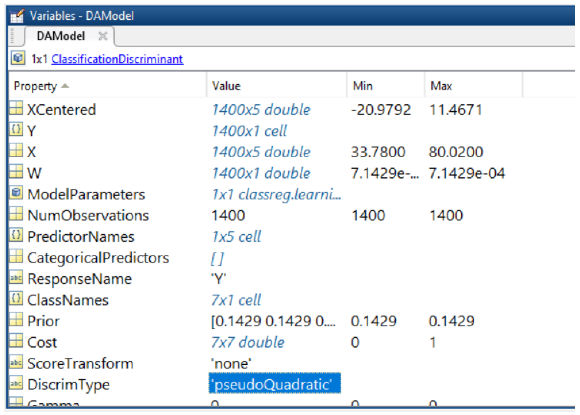
Task: Select the ClassNames property name
Action: pos(68,300)
